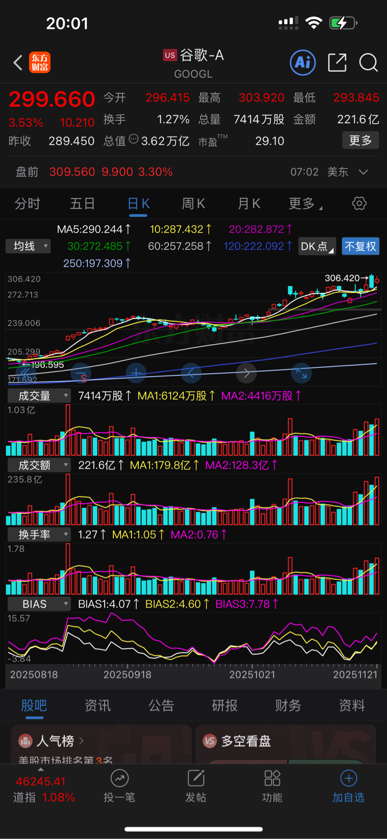Open the 更多 chart periods dropdown
The height and width of the screenshot is (839, 387).
[x=305, y=203]
